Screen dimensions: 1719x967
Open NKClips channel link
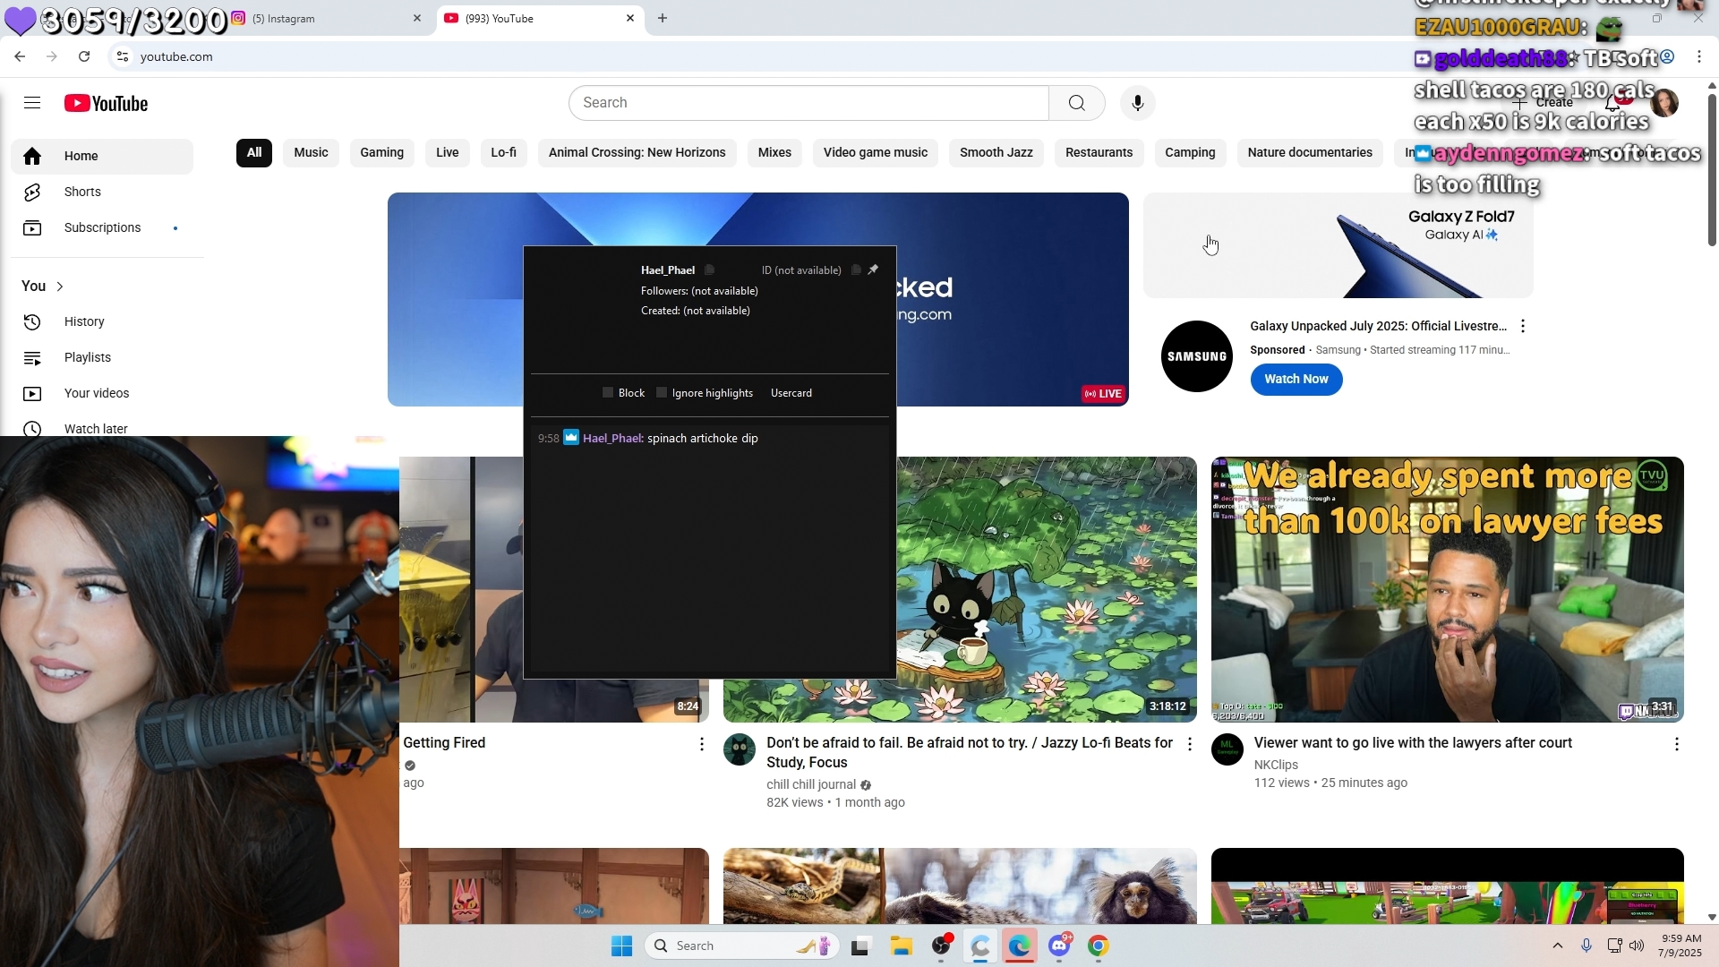[1276, 765]
